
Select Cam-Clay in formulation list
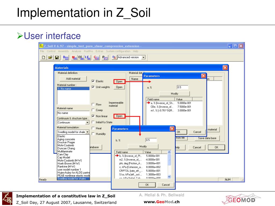(x=73, y=154)
